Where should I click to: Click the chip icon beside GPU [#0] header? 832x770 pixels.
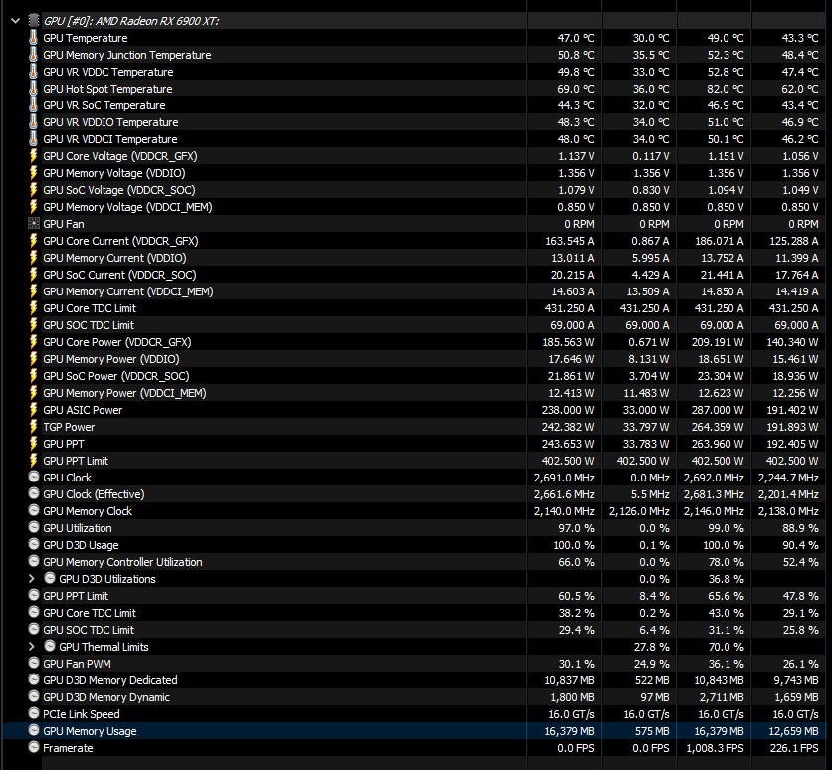[x=34, y=21]
